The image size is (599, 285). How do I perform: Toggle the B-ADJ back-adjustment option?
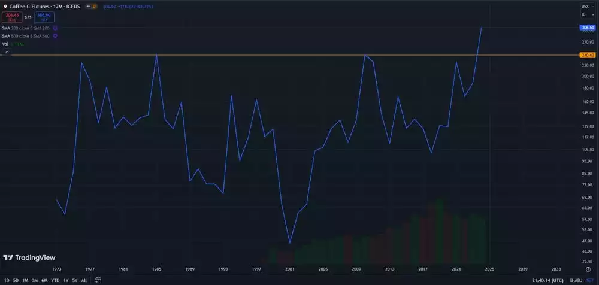575,280
